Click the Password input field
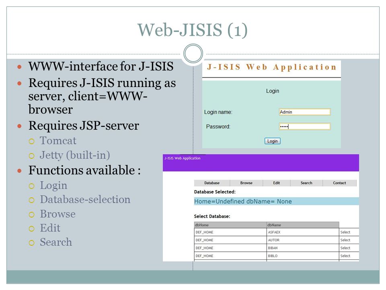The width and height of the screenshot is (386, 290). [x=304, y=126]
